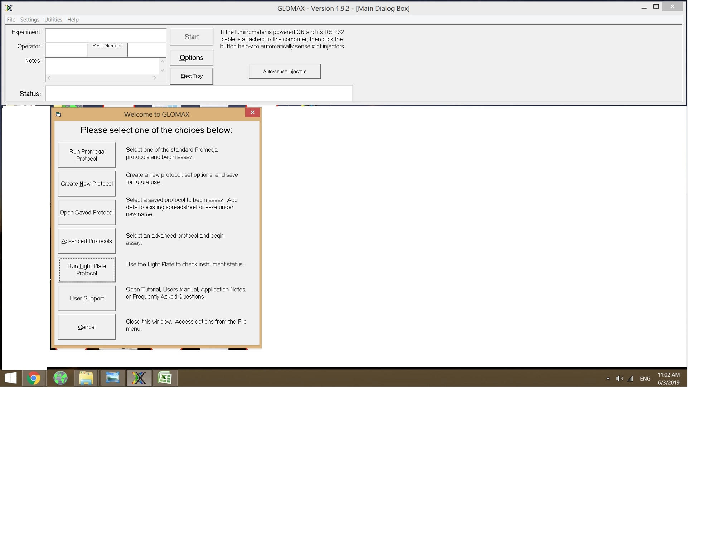Open File Explorer from the taskbar

pos(86,378)
